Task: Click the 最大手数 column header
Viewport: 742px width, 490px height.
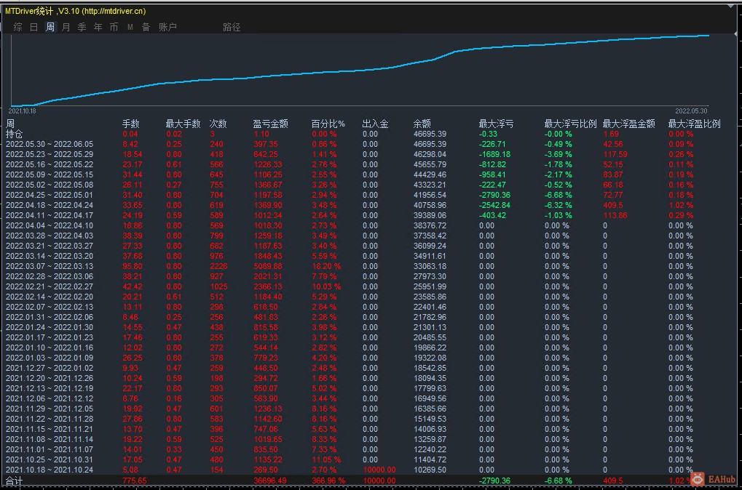Action: (x=183, y=124)
